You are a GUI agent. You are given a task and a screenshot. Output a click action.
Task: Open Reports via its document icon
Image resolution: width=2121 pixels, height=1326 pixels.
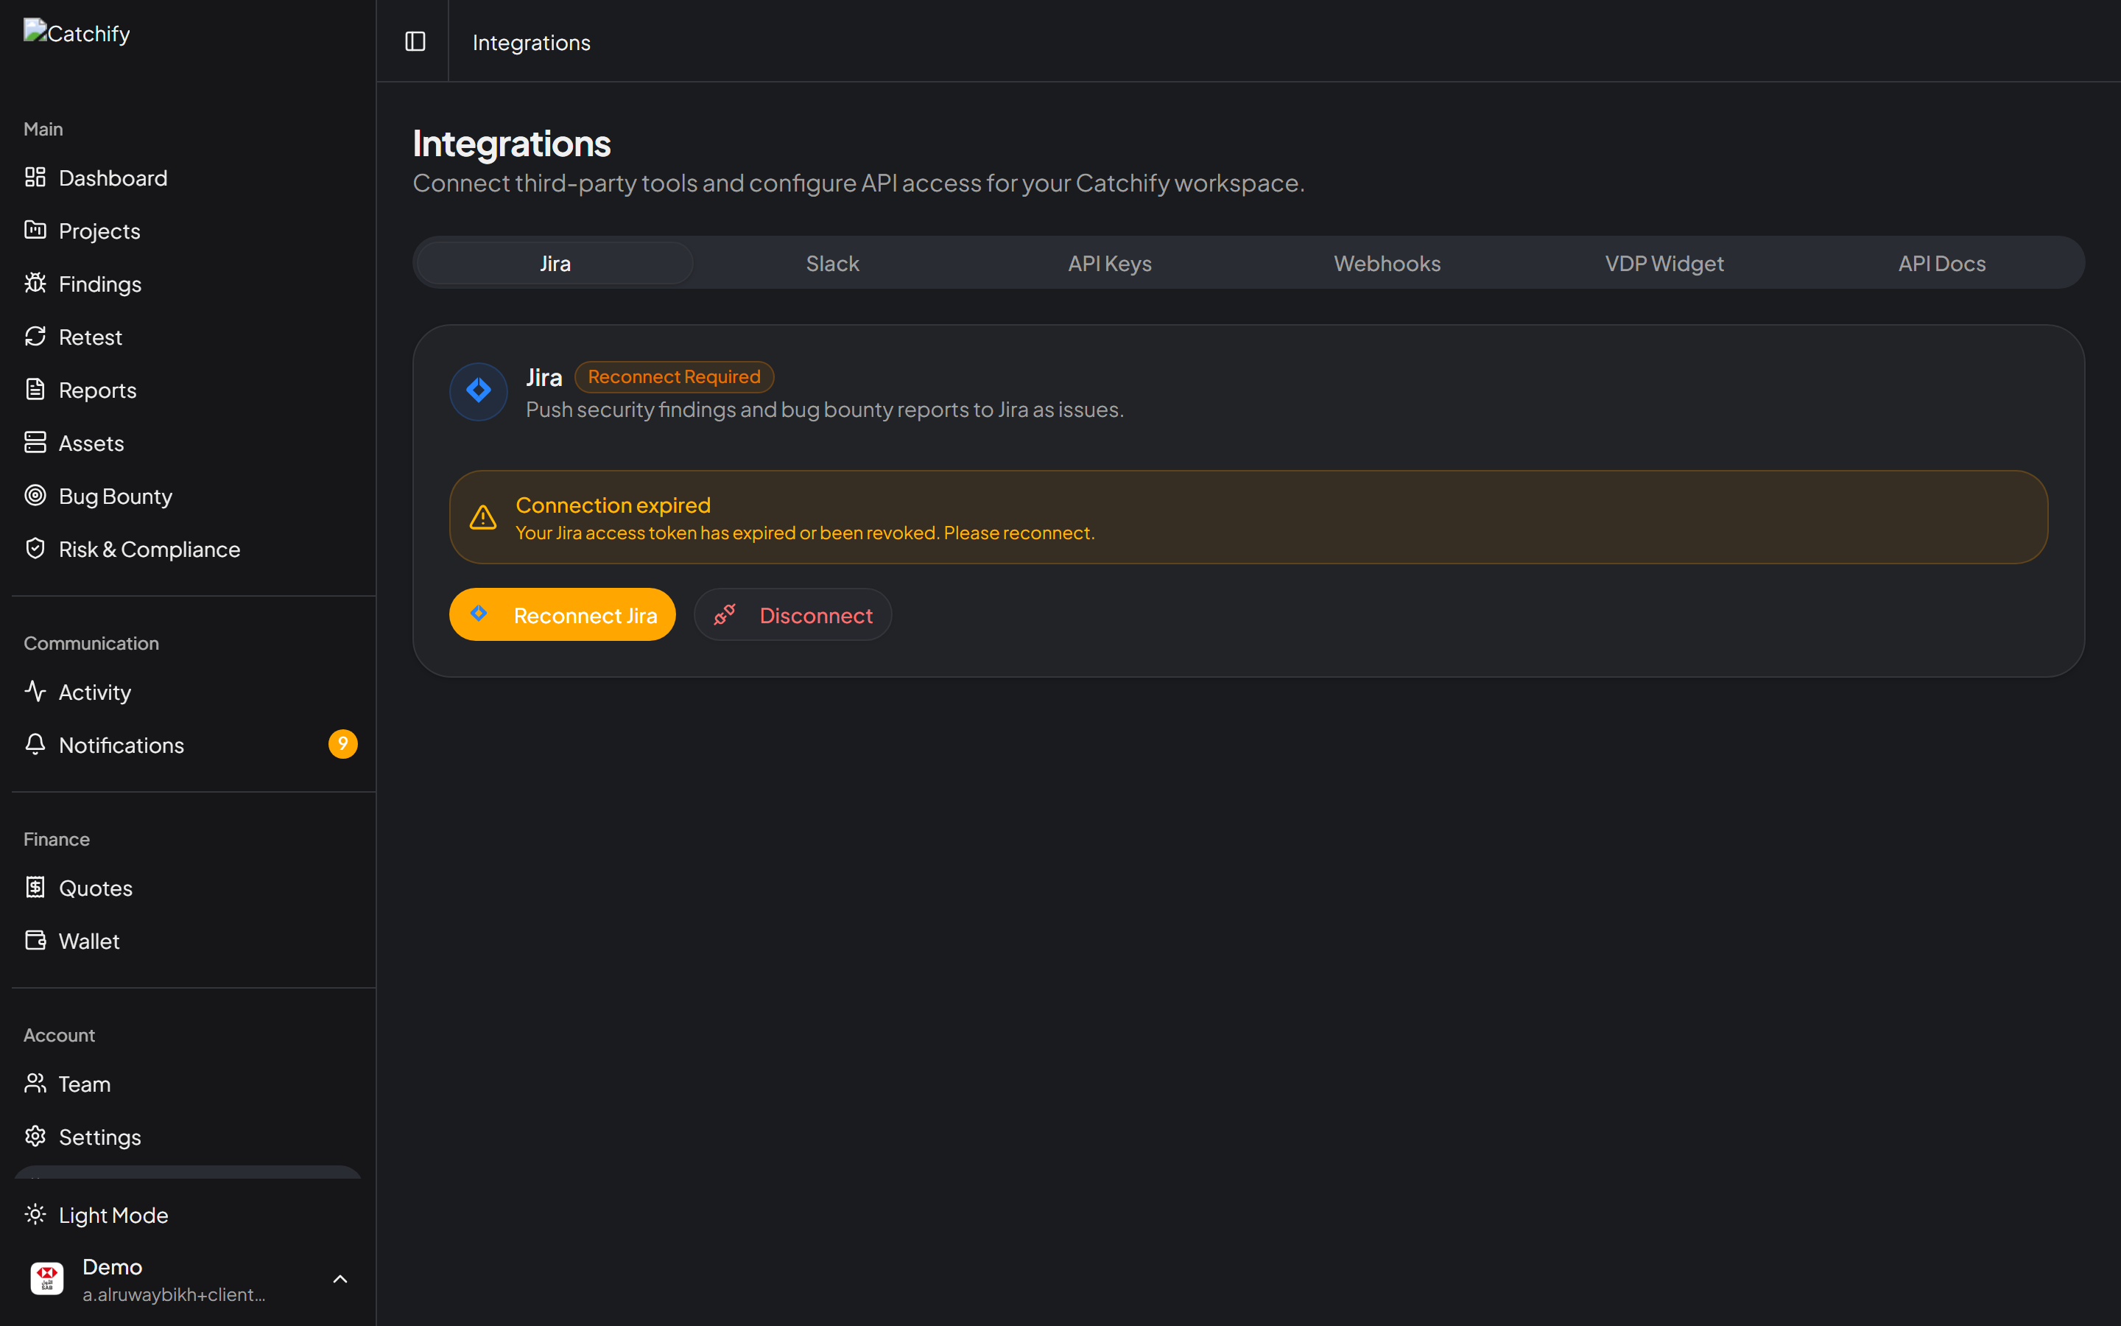pyautogui.click(x=35, y=390)
